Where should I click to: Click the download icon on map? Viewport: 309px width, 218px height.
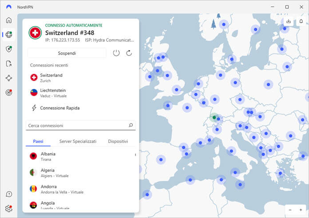point(289,21)
